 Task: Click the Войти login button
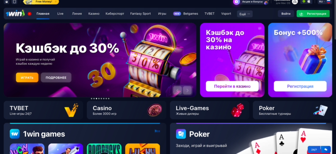point(286,14)
